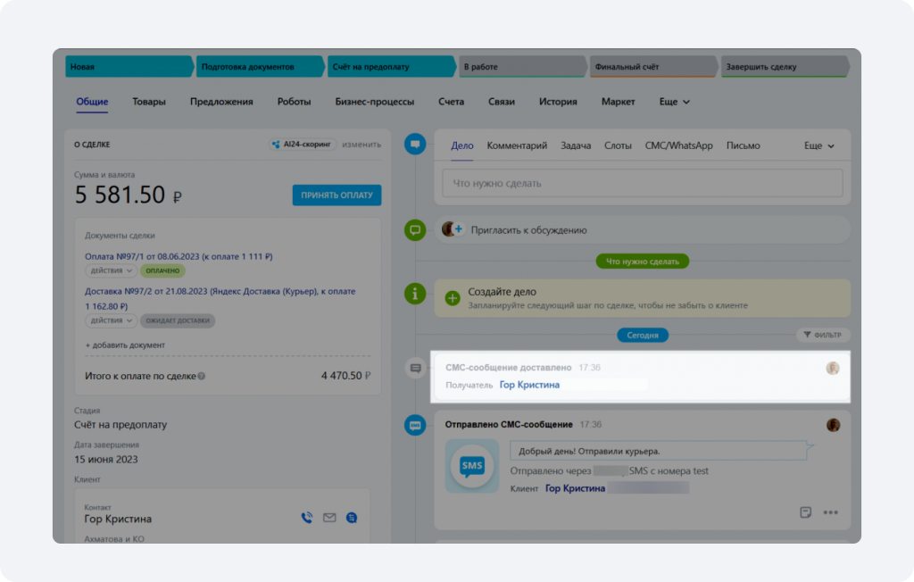Click the total 4 470.50 ₽
The width and height of the screenshot is (914, 582).
[x=345, y=376]
